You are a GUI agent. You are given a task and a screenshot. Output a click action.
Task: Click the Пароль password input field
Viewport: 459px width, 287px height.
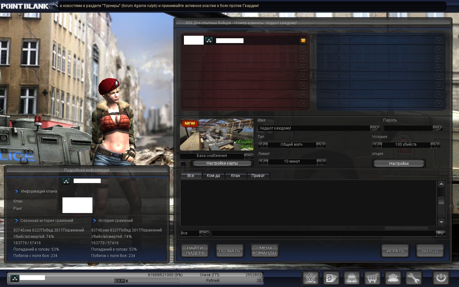tap(408, 128)
